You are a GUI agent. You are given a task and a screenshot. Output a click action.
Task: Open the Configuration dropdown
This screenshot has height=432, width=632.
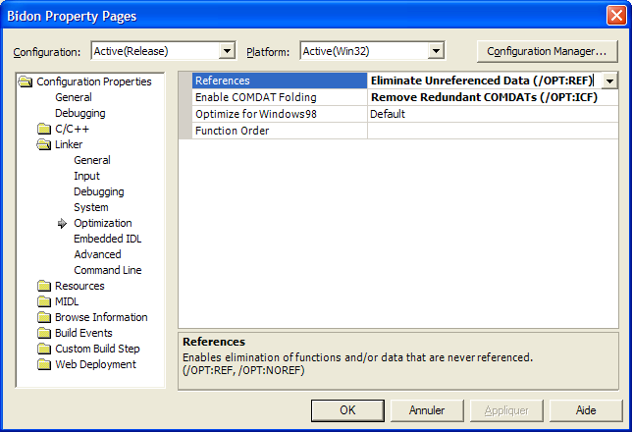coord(228,51)
